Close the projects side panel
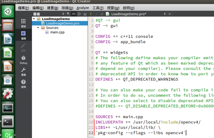The image size is (214, 138). 85,14
